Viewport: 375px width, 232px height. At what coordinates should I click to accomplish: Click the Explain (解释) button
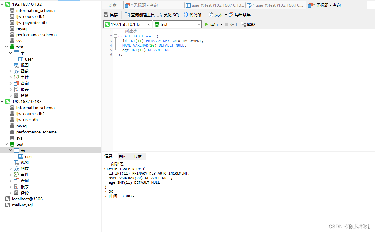(248, 24)
